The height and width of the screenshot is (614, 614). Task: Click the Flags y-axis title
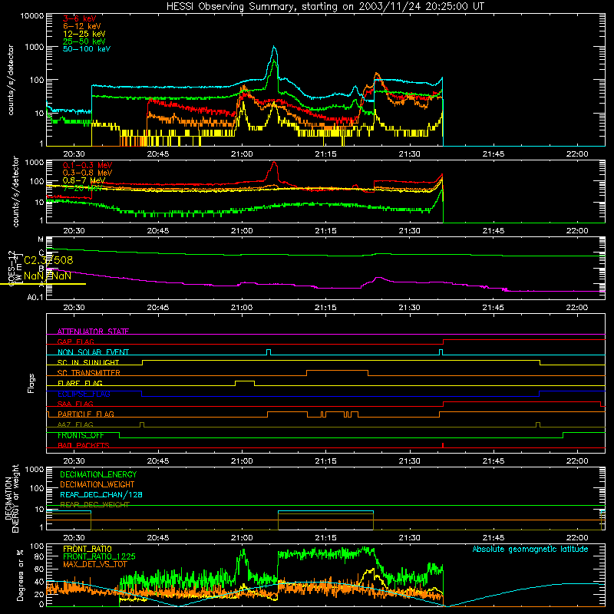tap(31, 383)
